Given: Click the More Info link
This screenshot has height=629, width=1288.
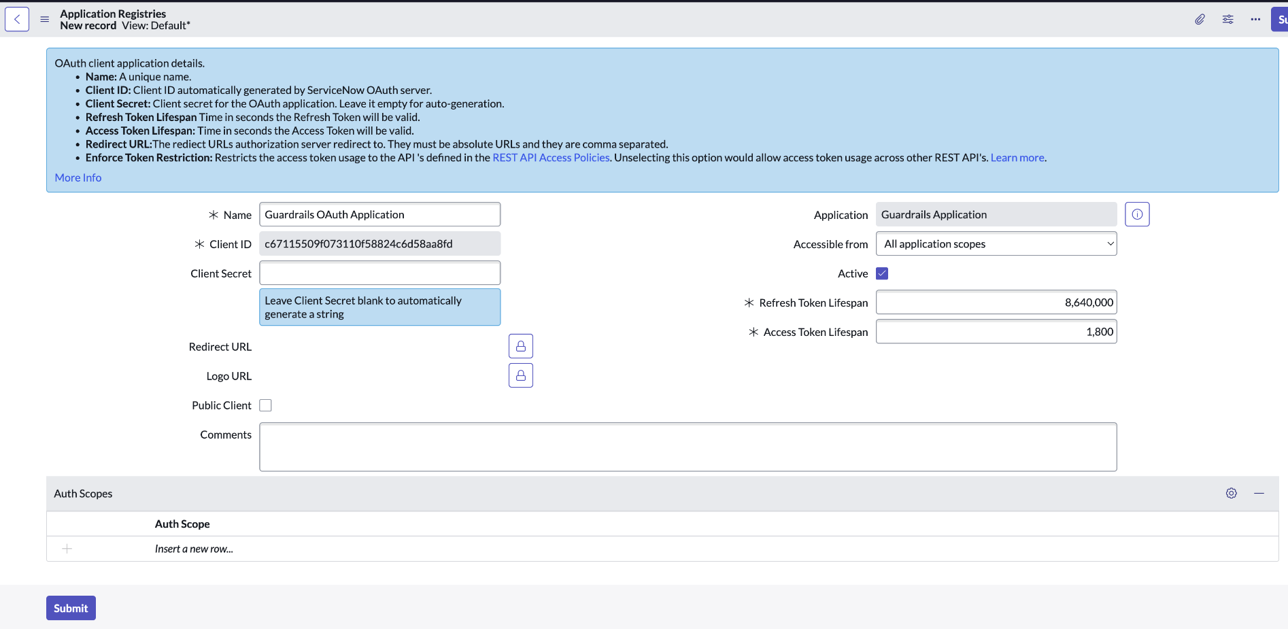Looking at the screenshot, I should [78, 177].
